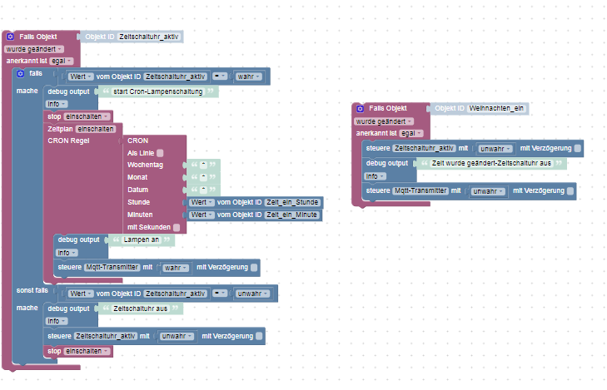Select object Zeit_ein_Stunde
The width and height of the screenshot is (607, 390).
point(292,203)
